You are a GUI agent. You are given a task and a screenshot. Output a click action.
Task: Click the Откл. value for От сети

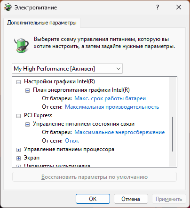point(72,141)
